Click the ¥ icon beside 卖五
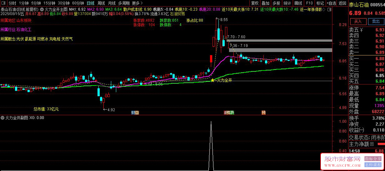Screen dimensions: 385x171 tap(362, 30)
